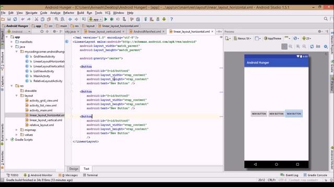
Task: Expand the values folder
Action: click(x=17, y=135)
